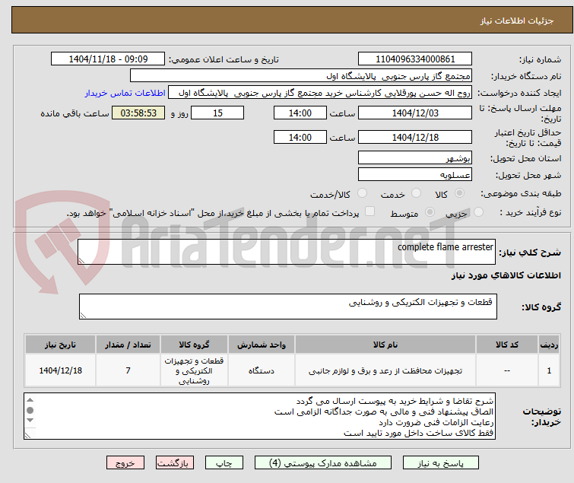Toggle the treasury bonds payment checkbox
574x483 pixels.
tap(370, 211)
